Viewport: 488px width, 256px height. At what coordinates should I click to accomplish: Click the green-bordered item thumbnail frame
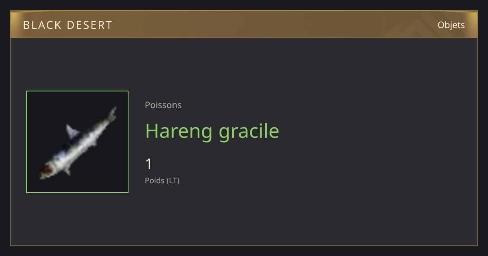coord(77,142)
